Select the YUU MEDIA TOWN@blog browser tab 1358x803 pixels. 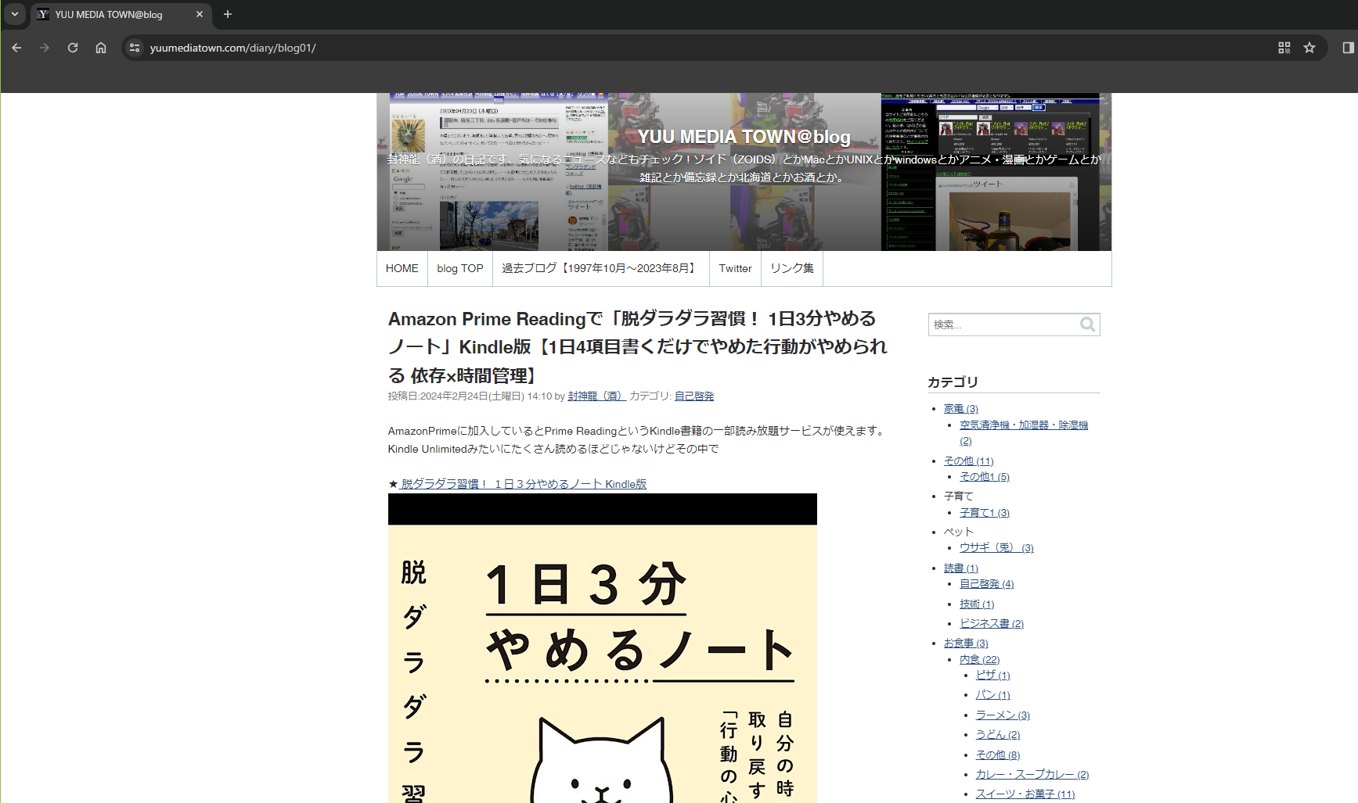110,14
